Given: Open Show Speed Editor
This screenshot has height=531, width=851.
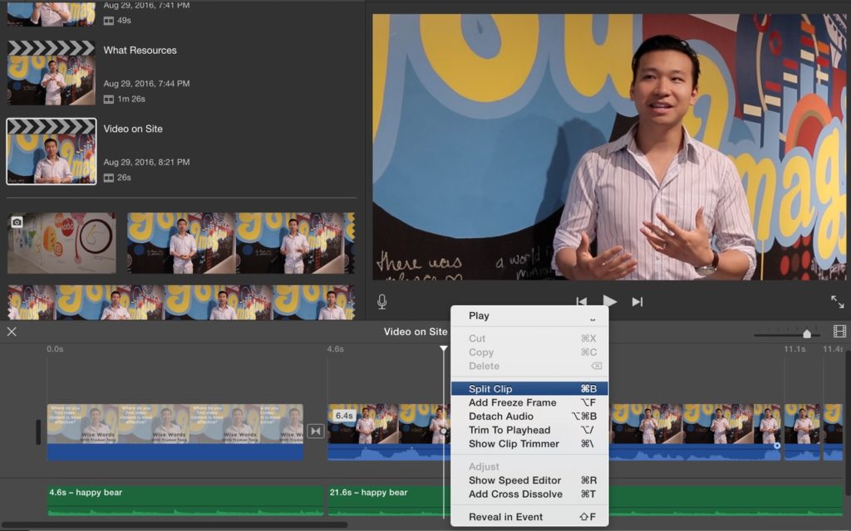Looking at the screenshot, I should tap(529, 480).
